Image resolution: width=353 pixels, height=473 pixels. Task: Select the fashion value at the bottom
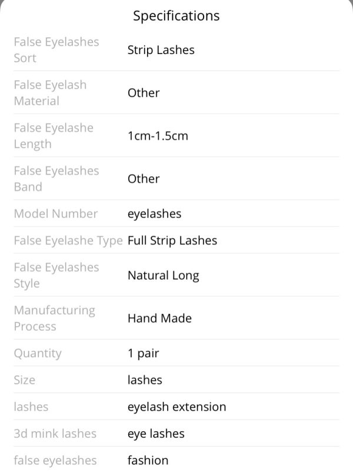[x=148, y=461]
